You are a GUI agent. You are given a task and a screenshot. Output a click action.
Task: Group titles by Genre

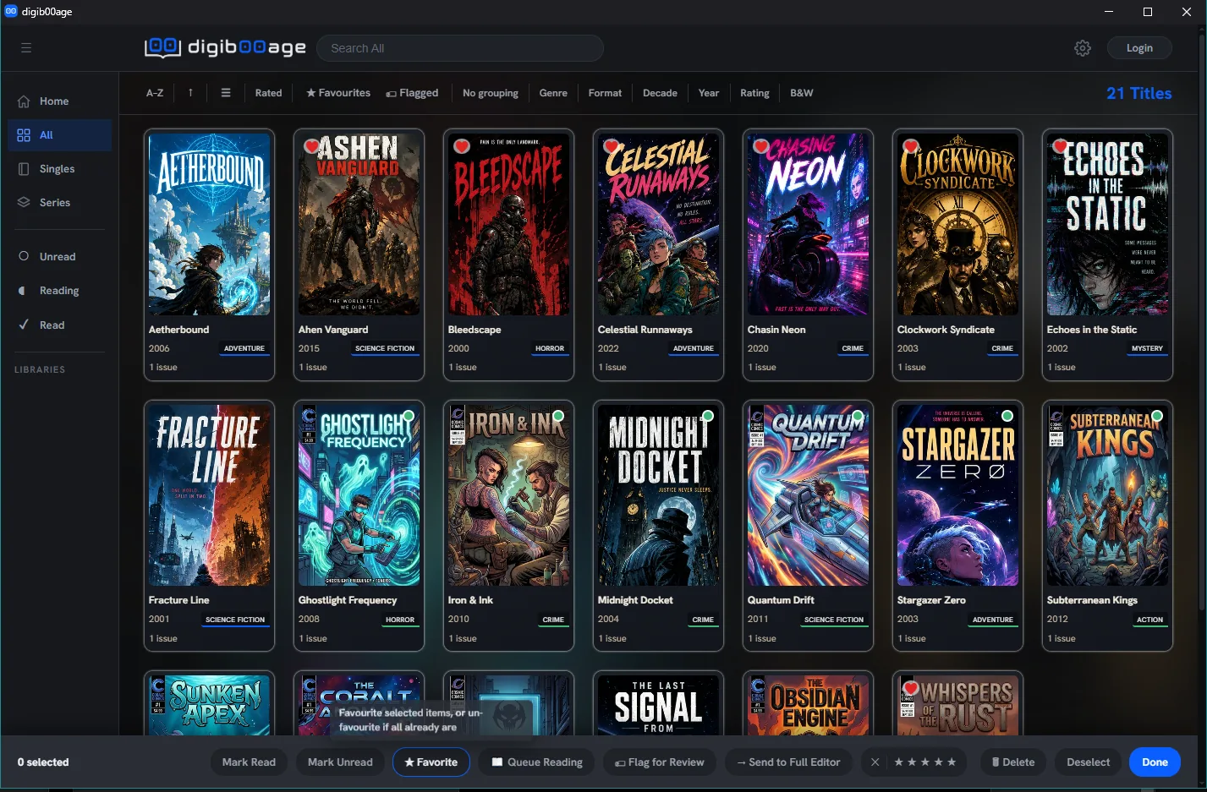tap(553, 93)
